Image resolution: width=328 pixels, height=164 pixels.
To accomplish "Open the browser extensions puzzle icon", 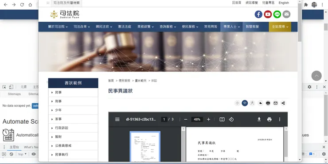I will [x=306, y=4].
